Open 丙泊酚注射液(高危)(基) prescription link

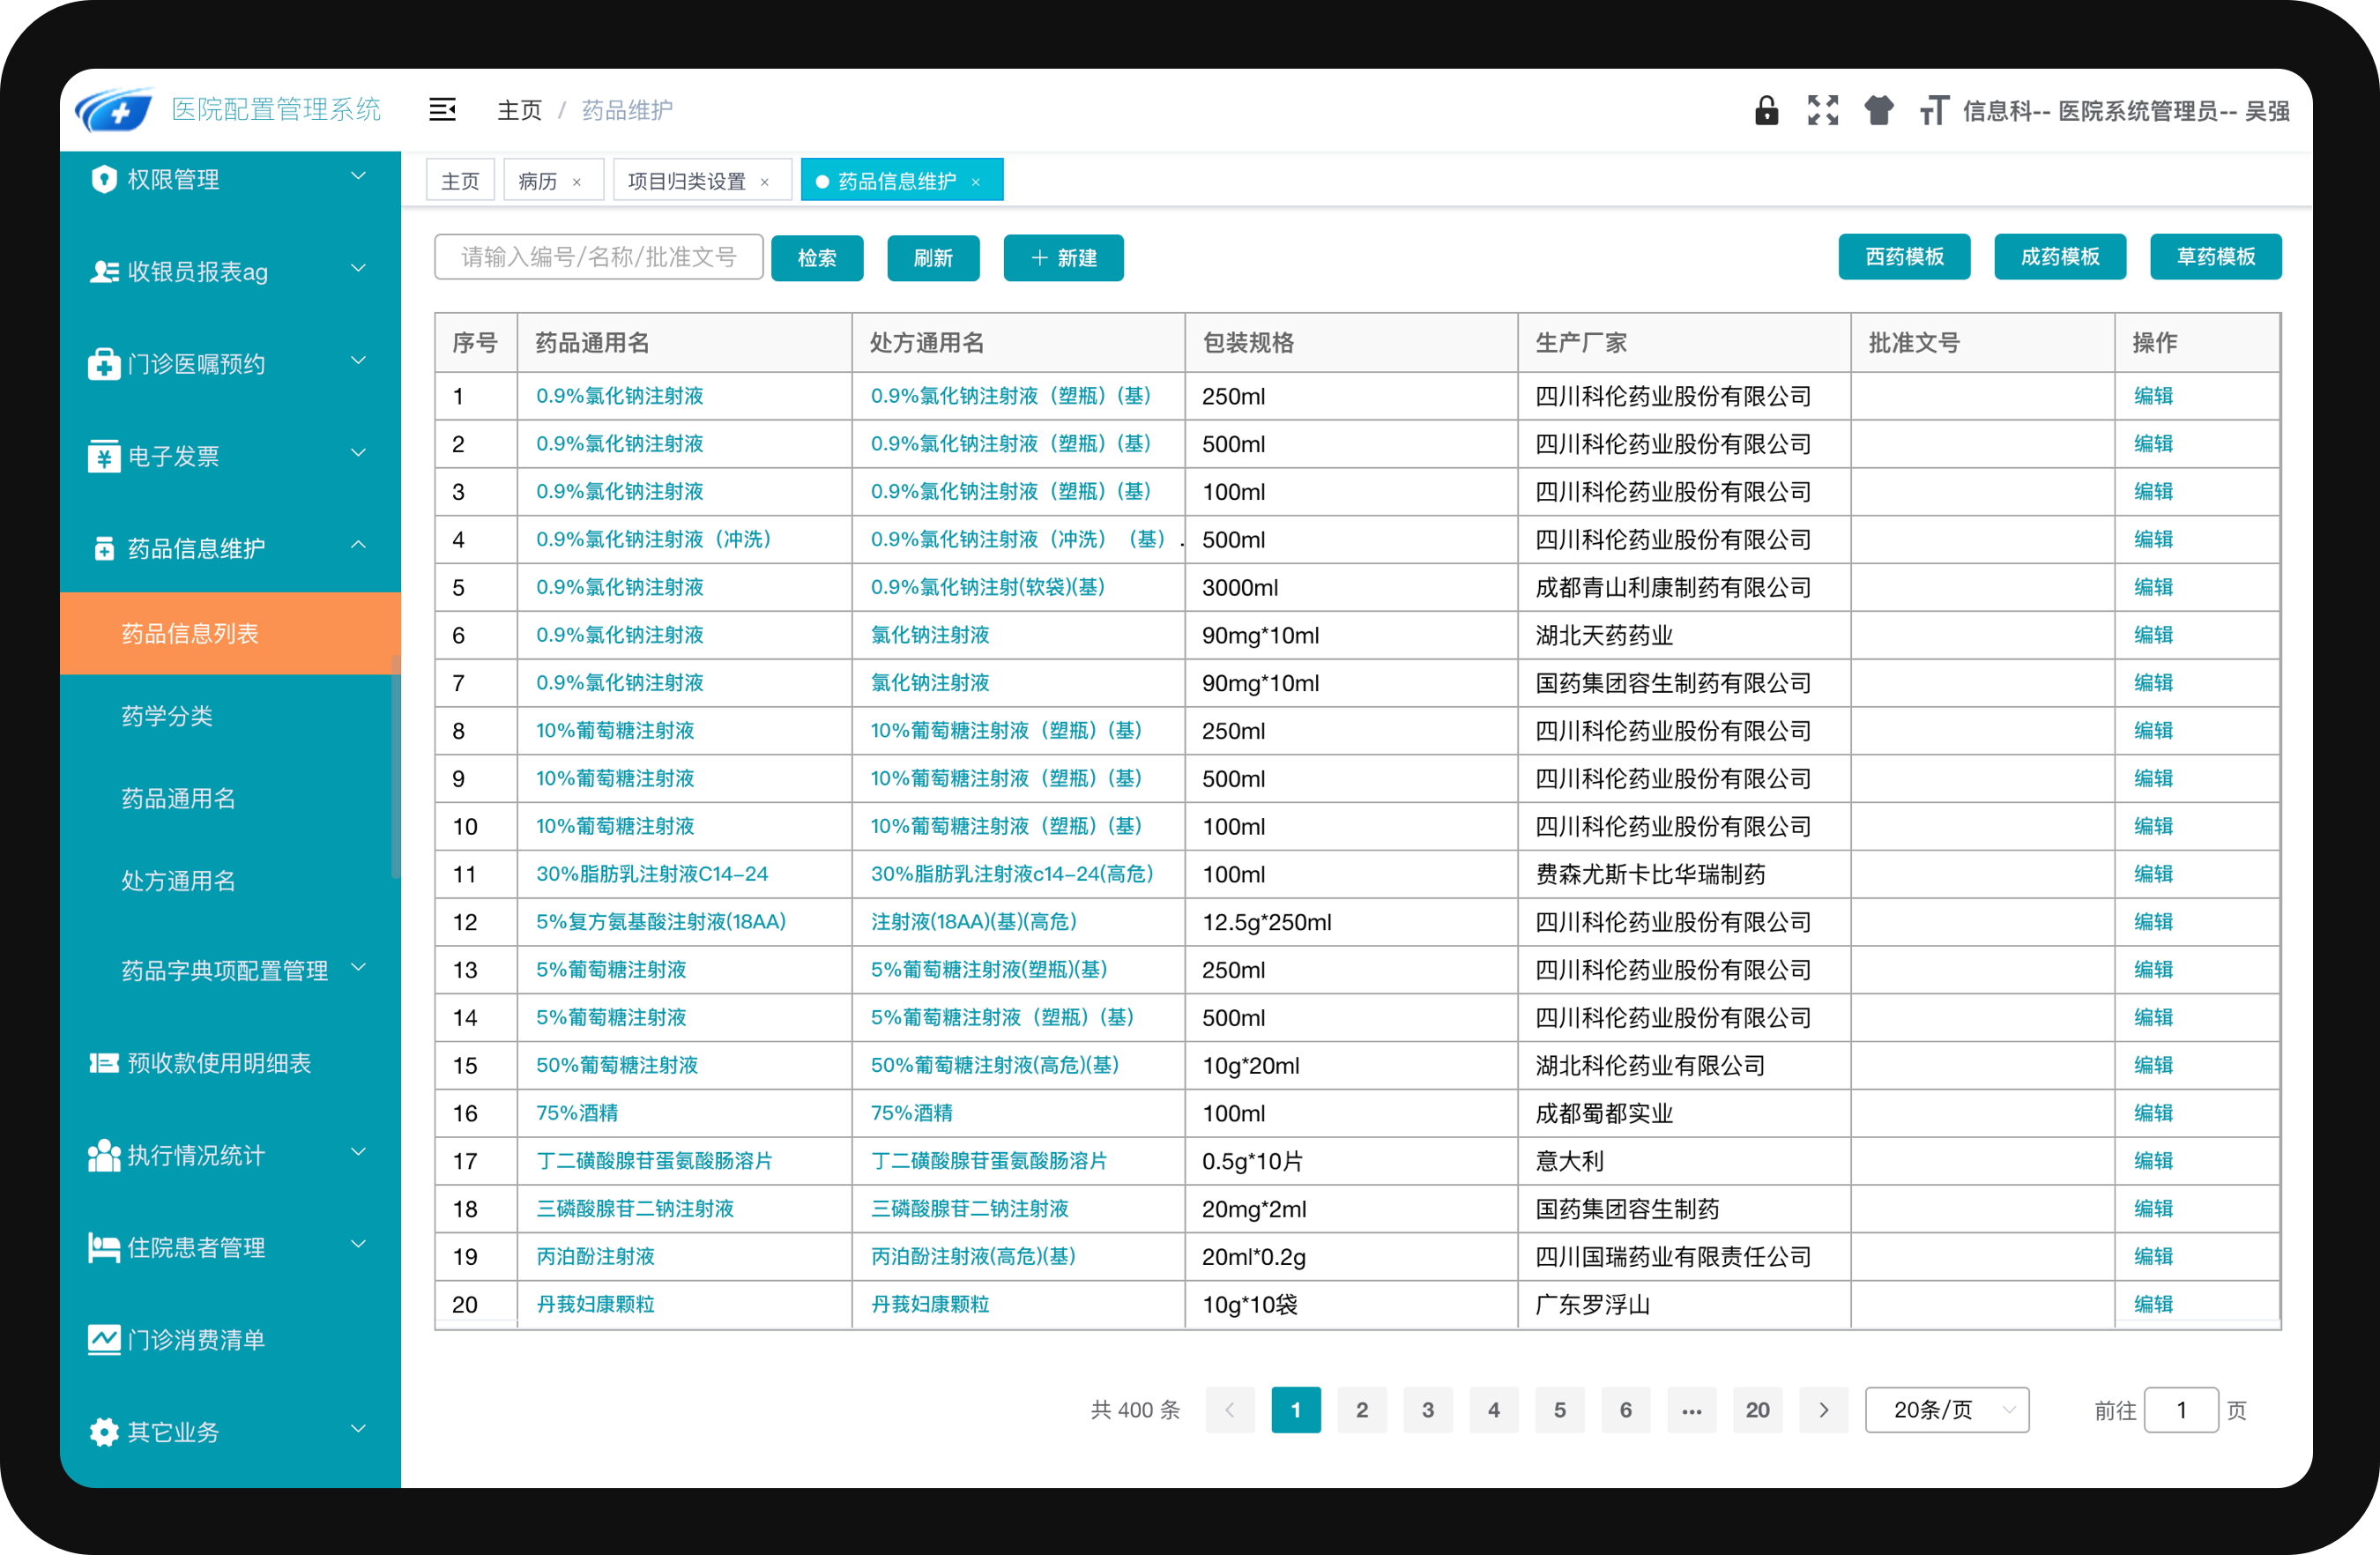coord(973,1256)
